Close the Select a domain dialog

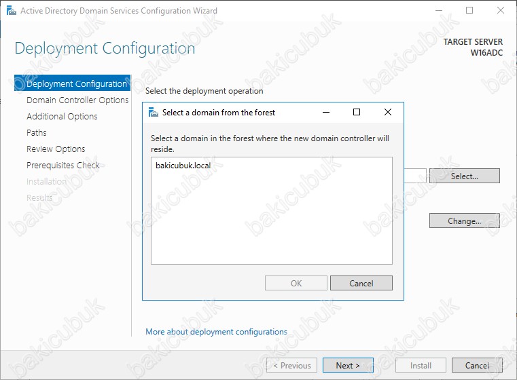point(387,112)
